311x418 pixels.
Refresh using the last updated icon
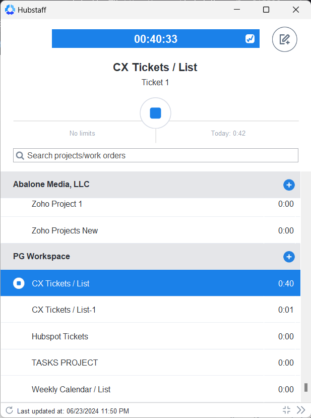(10, 410)
